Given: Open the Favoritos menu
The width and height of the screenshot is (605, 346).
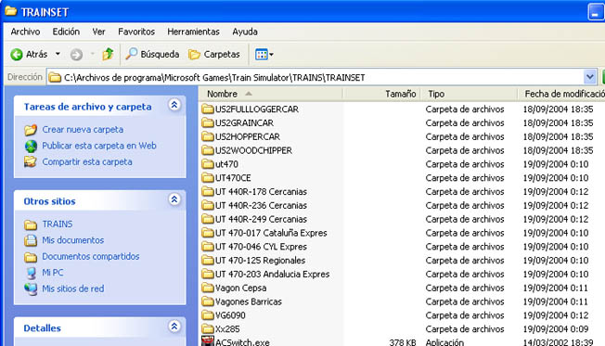Looking at the screenshot, I should (136, 32).
